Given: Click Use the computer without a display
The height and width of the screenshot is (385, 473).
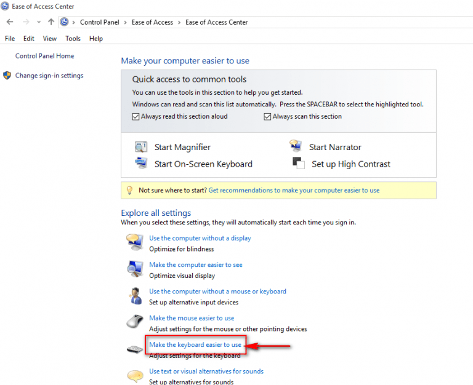Looking at the screenshot, I should pos(200,238).
